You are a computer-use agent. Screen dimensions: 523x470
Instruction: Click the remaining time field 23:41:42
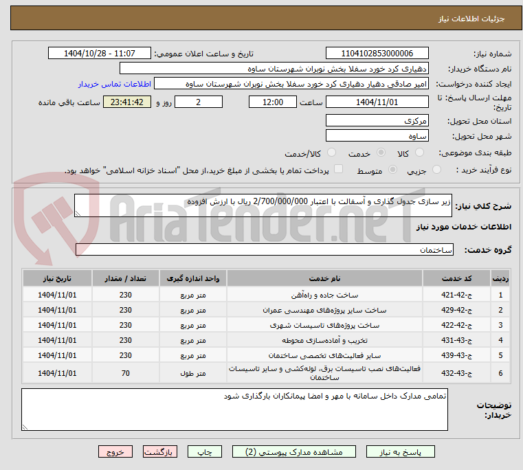[x=127, y=102]
